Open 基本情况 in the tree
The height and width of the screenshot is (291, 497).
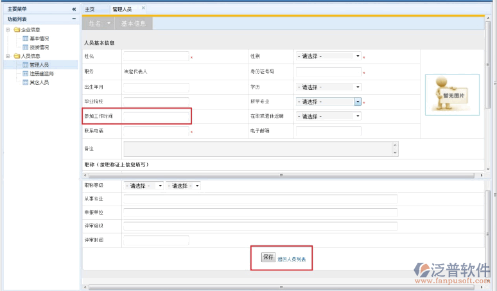(39, 39)
